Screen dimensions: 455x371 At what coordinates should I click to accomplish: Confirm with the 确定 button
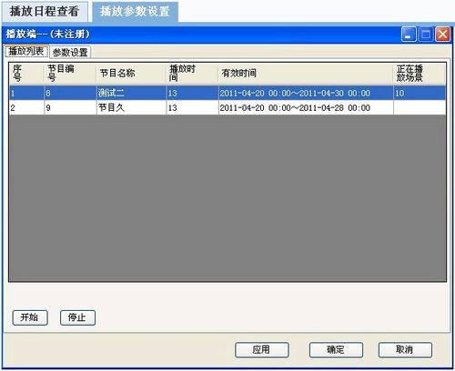(336, 350)
